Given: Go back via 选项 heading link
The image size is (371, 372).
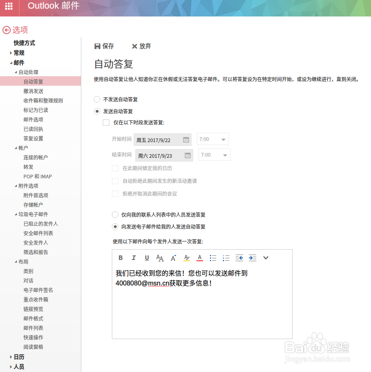Looking at the screenshot, I should 20,30.
